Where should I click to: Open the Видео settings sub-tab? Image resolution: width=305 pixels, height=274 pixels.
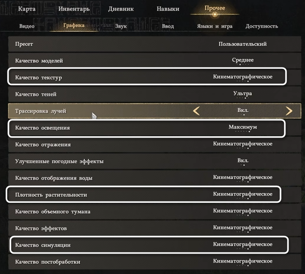point(27,26)
